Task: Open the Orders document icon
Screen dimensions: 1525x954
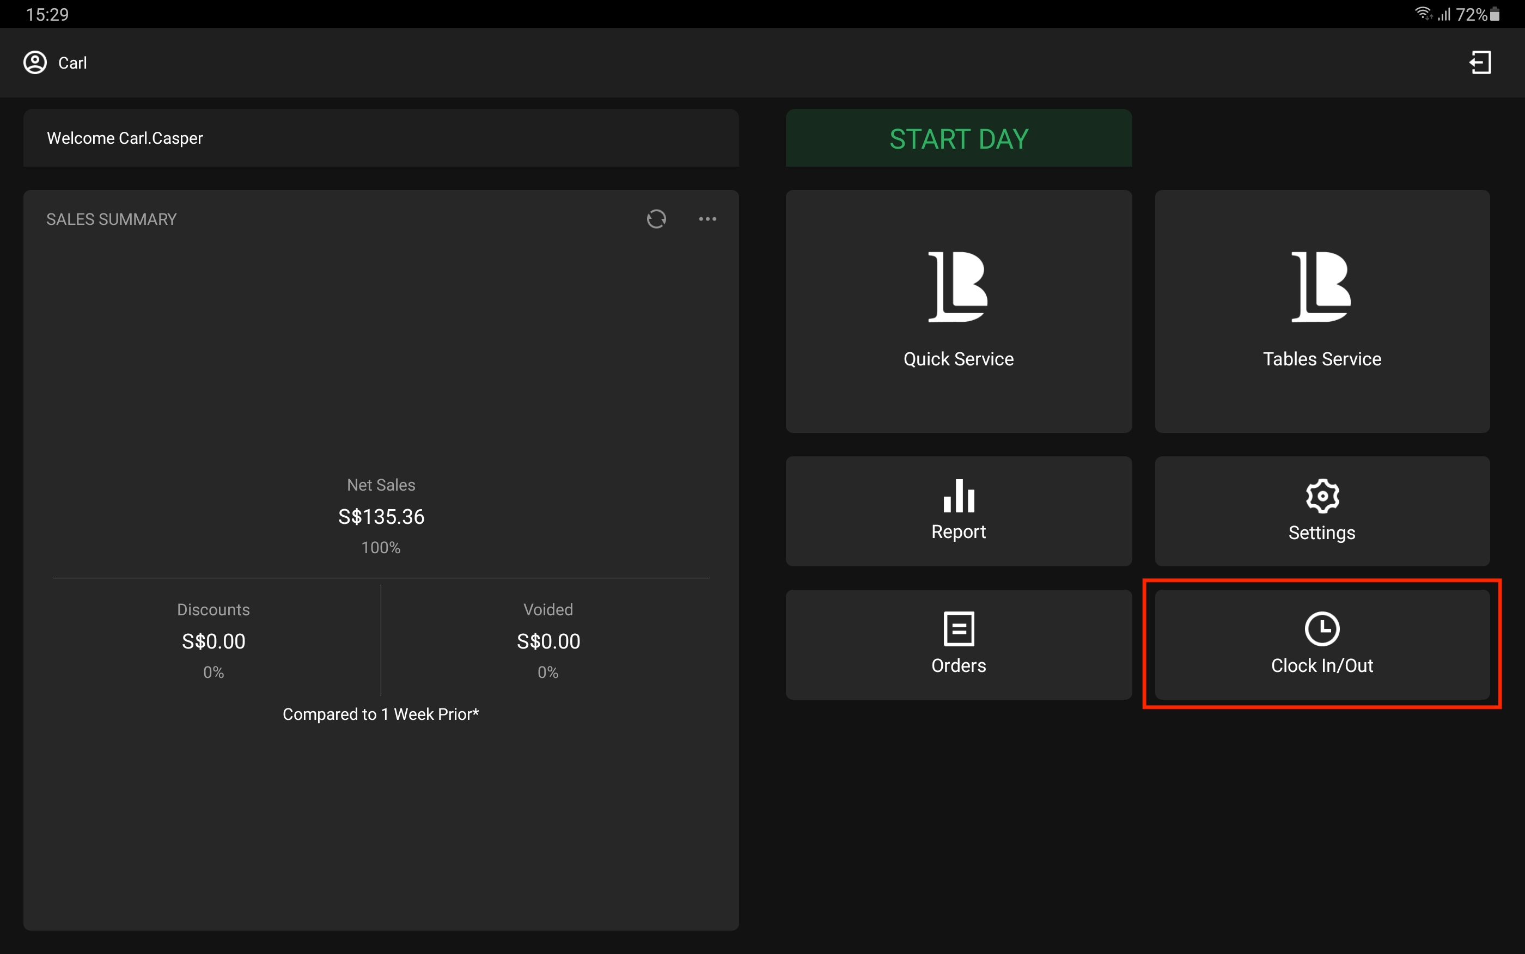Action: pos(959,628)
